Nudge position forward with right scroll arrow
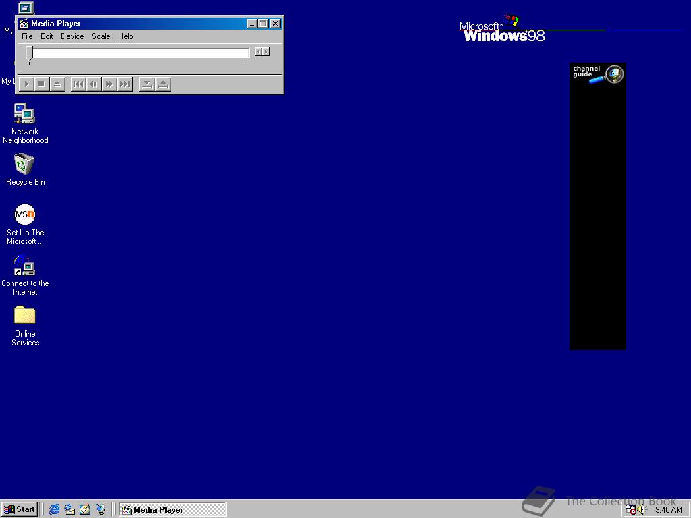Screen dimensions: 691x518 [266, 51]
